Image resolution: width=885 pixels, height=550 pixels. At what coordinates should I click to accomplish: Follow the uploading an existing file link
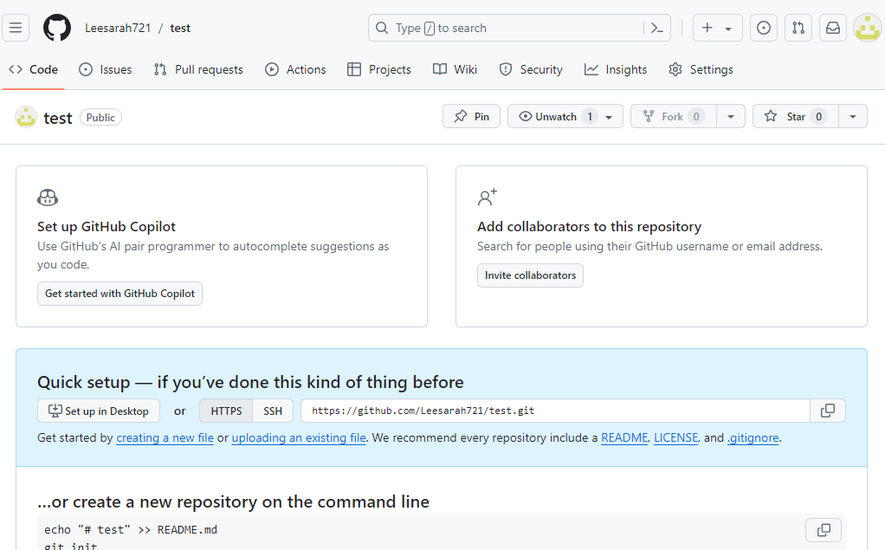pos(299,437)
